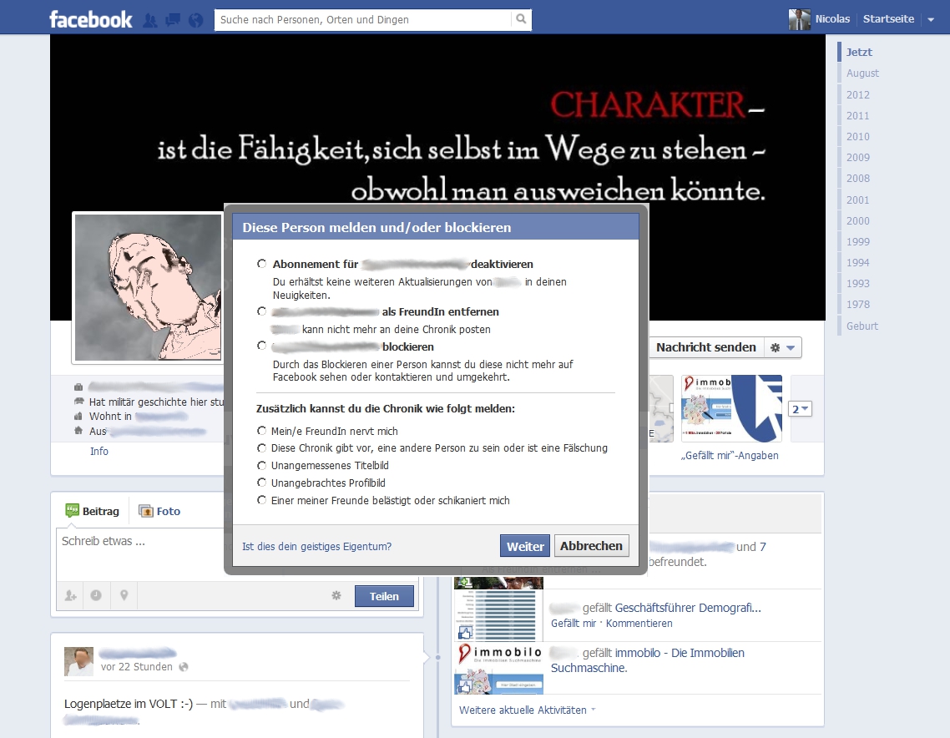
Task: Click 'Ist dies dein geistiges Eigentum?' link
Action: tap(316, 547)
